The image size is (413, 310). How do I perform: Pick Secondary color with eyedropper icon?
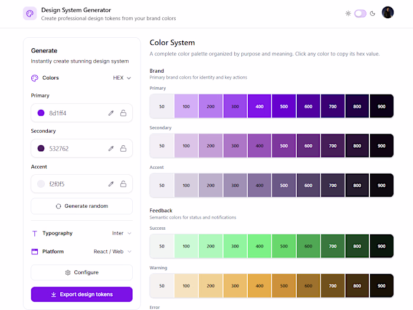click(x=111, y=148)
